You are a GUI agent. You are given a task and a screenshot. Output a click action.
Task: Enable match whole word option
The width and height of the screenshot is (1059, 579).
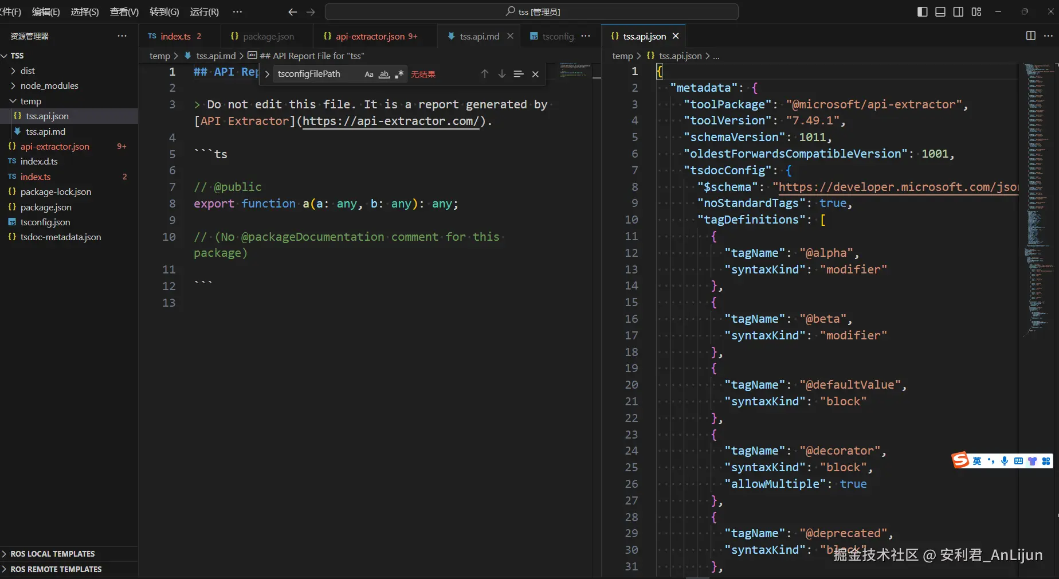pos(384,74)
